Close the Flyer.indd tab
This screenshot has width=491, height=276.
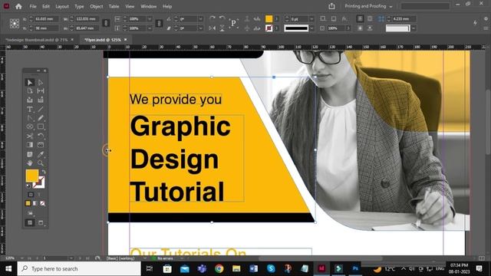(126, 40)
